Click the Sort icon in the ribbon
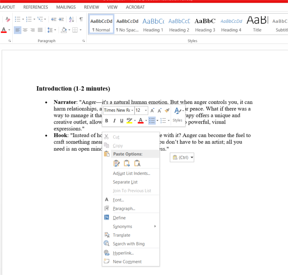This screenshot has width=288, height=275. coord(71,19)
